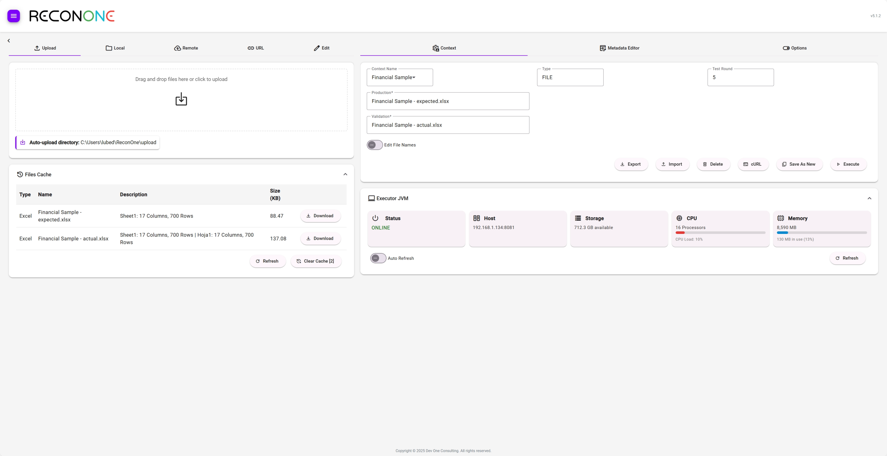The width and height of the screenshot is (887, 456).
Task: Click the upload tray icon in drop zone
Action: point(181,99)
